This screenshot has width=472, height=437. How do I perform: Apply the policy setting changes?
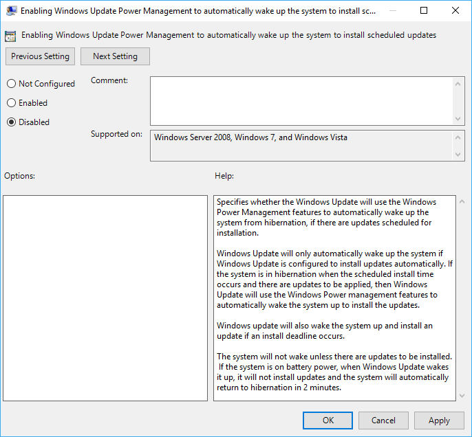(x=439, y=421)
